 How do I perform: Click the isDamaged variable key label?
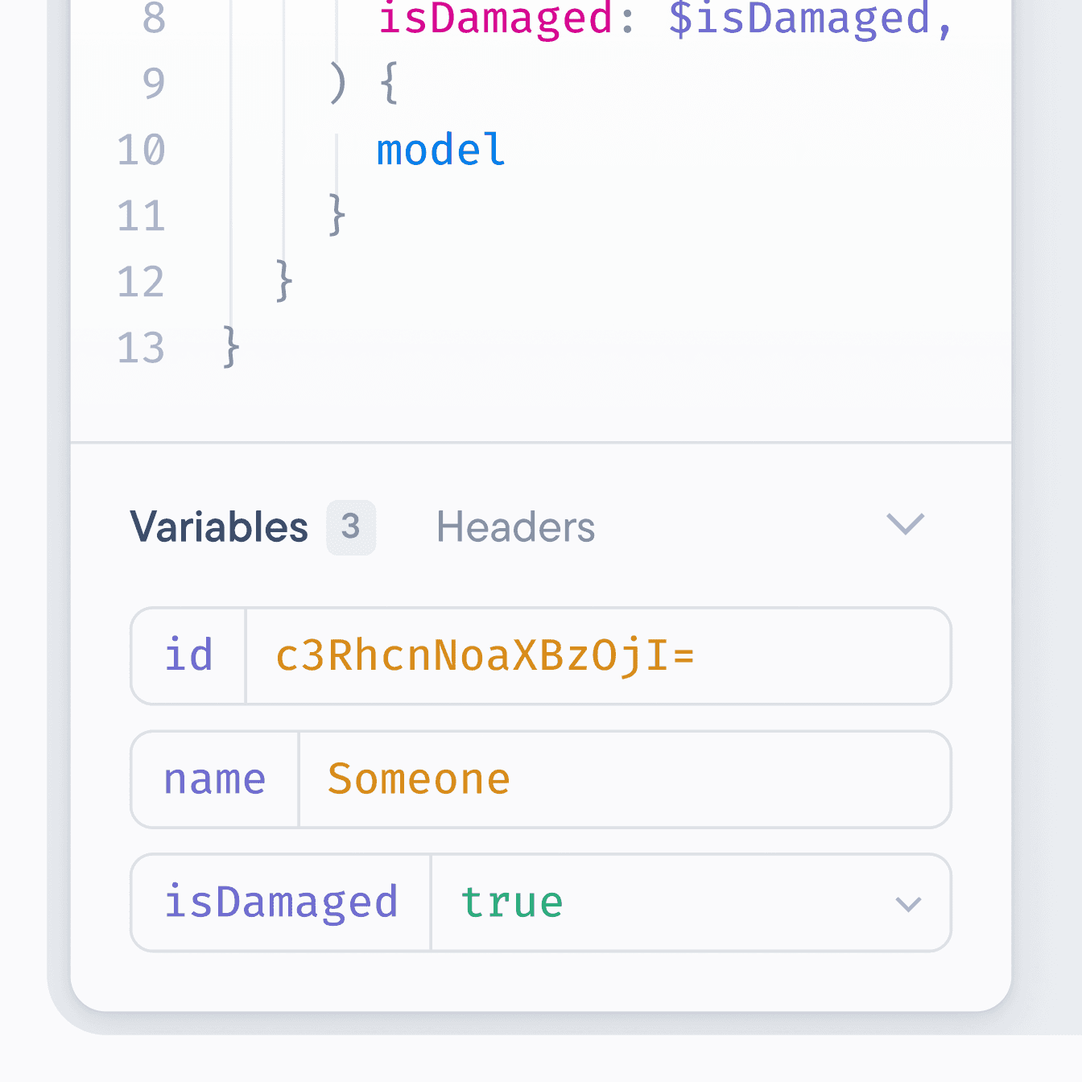[281, 902]
